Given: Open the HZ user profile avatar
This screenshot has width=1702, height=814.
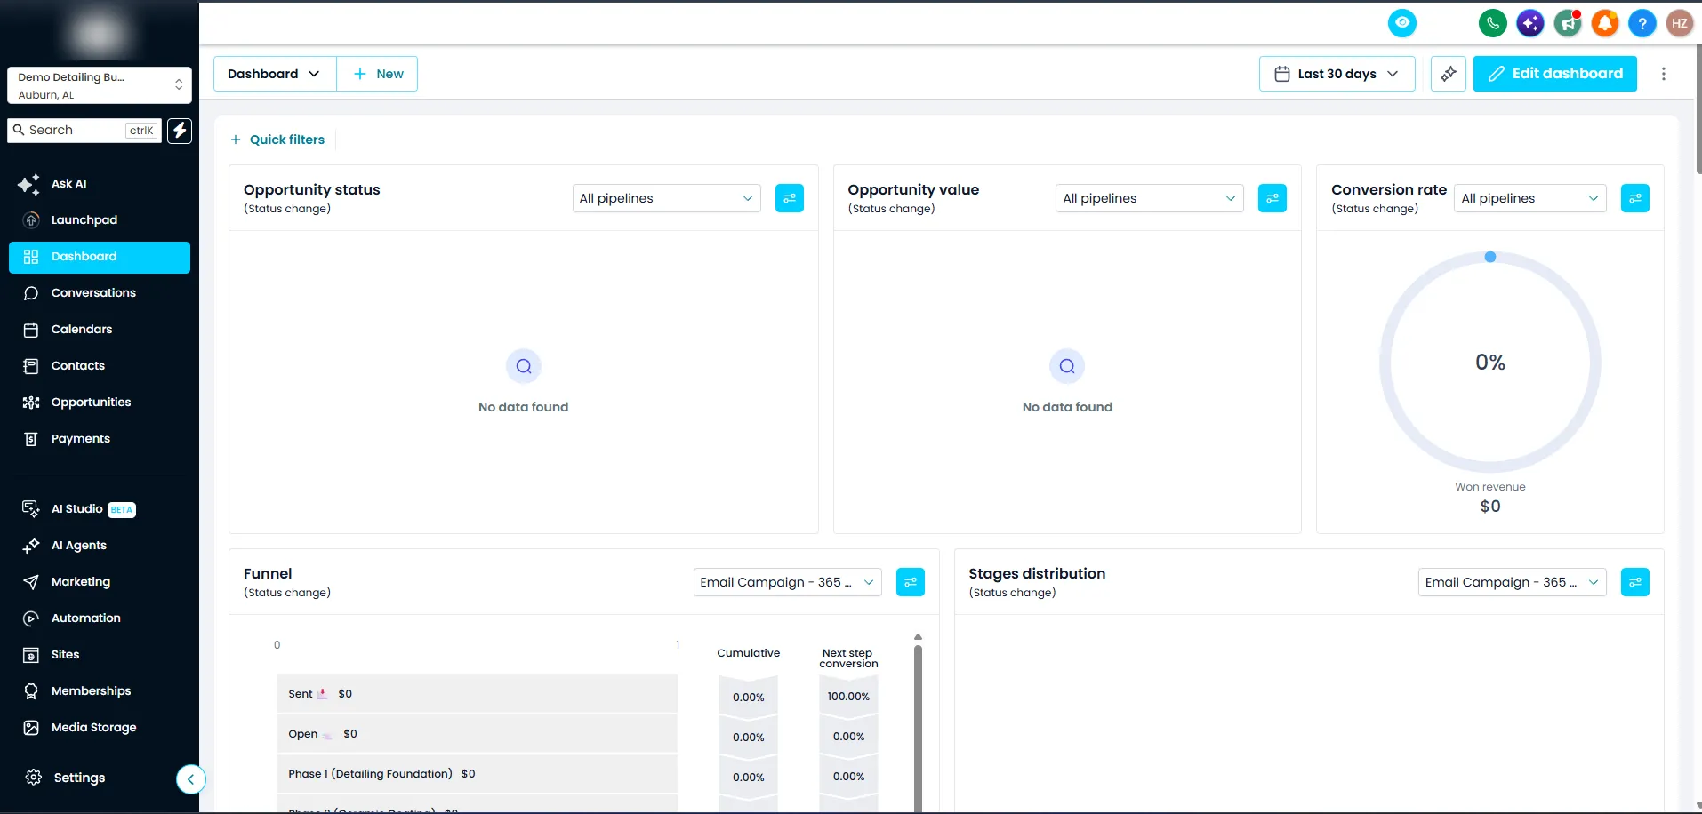Looking at the screenshot, I should (x=1680, y=23).
